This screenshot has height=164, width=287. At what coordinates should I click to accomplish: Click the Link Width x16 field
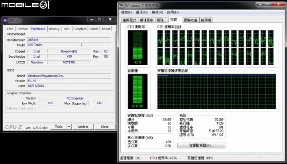pyautogui.click(x=51, y=103)
